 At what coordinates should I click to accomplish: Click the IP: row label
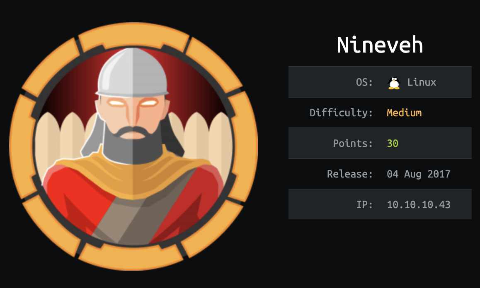[364, 204]
